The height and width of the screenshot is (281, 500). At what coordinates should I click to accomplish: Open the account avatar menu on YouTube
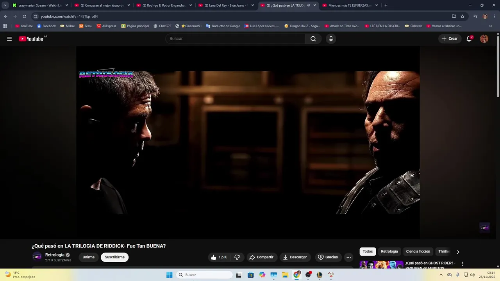pos(484,39)
